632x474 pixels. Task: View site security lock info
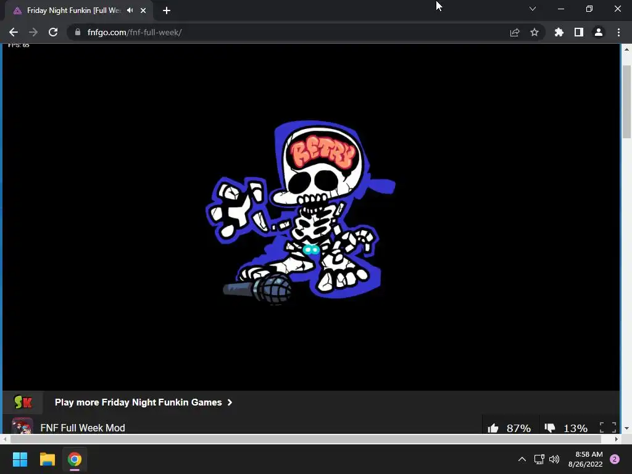78,32
